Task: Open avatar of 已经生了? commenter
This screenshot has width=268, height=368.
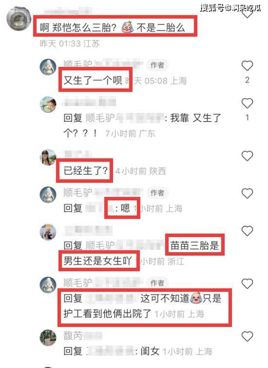Action: coord(48,157)
